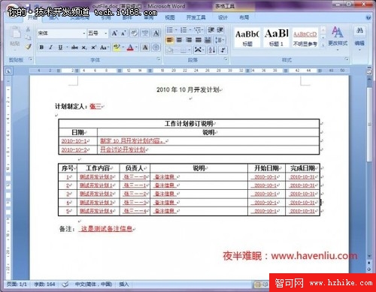Screen dimensions: 376x292
Task: Open the Paragraph dialog launcher
Action: click(226, 59)
